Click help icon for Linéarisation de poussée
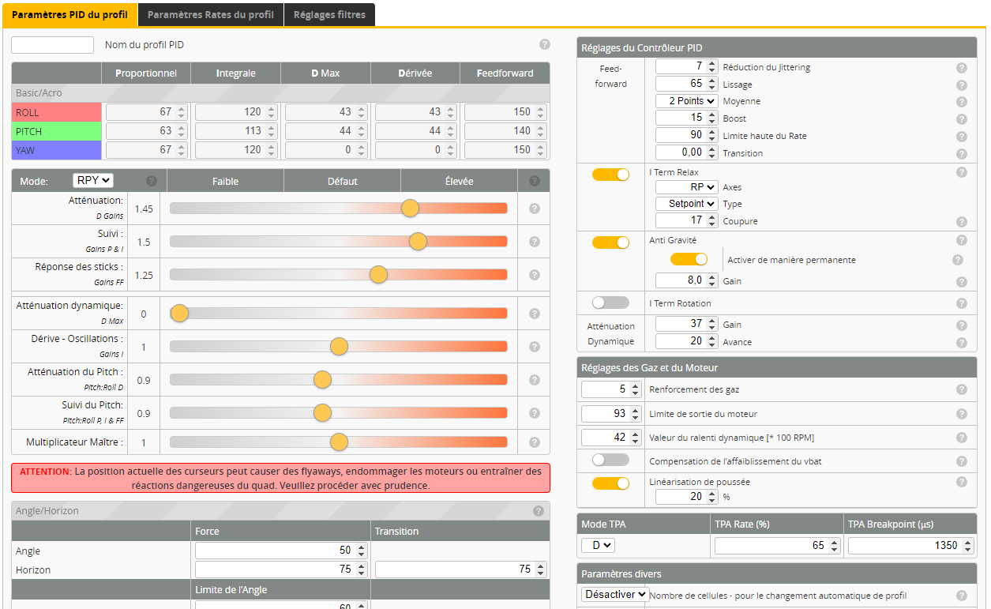 click(961, 482)
